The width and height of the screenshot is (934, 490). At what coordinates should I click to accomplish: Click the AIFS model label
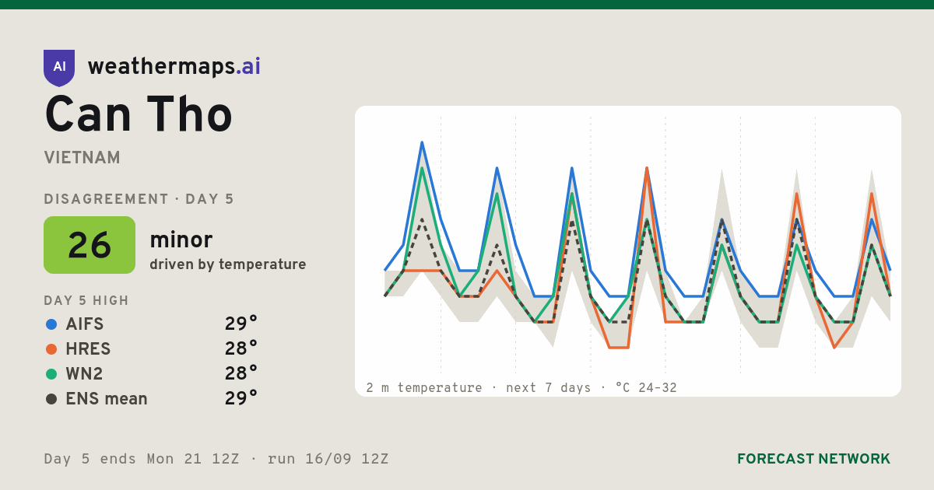coord(85,324)
